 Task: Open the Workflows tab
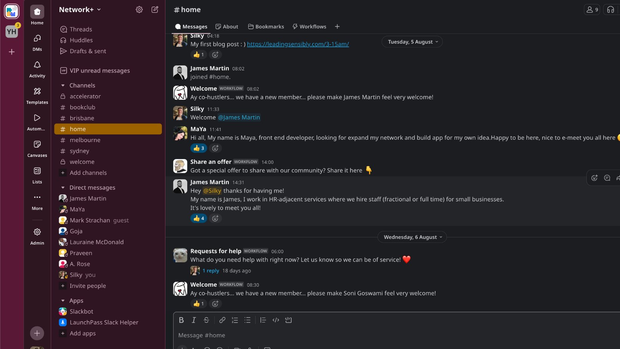309,26
